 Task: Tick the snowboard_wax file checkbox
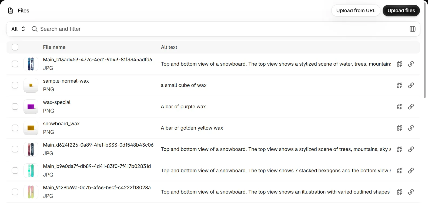[x=15, y=128]
